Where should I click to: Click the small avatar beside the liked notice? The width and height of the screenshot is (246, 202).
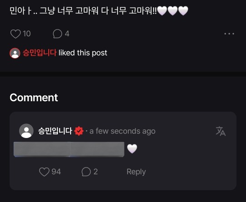[15, 53]
